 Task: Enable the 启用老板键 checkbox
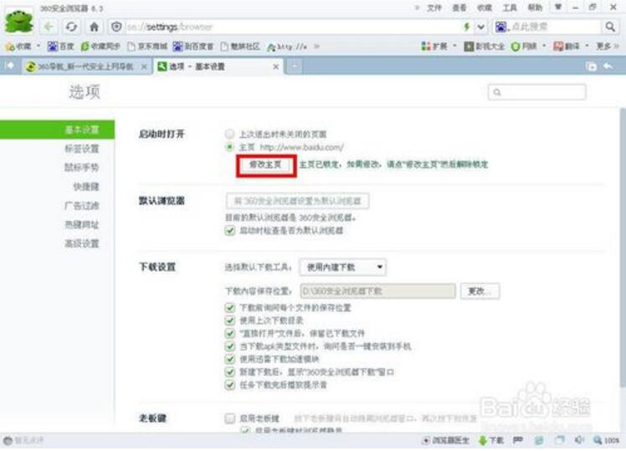(229, 418)
